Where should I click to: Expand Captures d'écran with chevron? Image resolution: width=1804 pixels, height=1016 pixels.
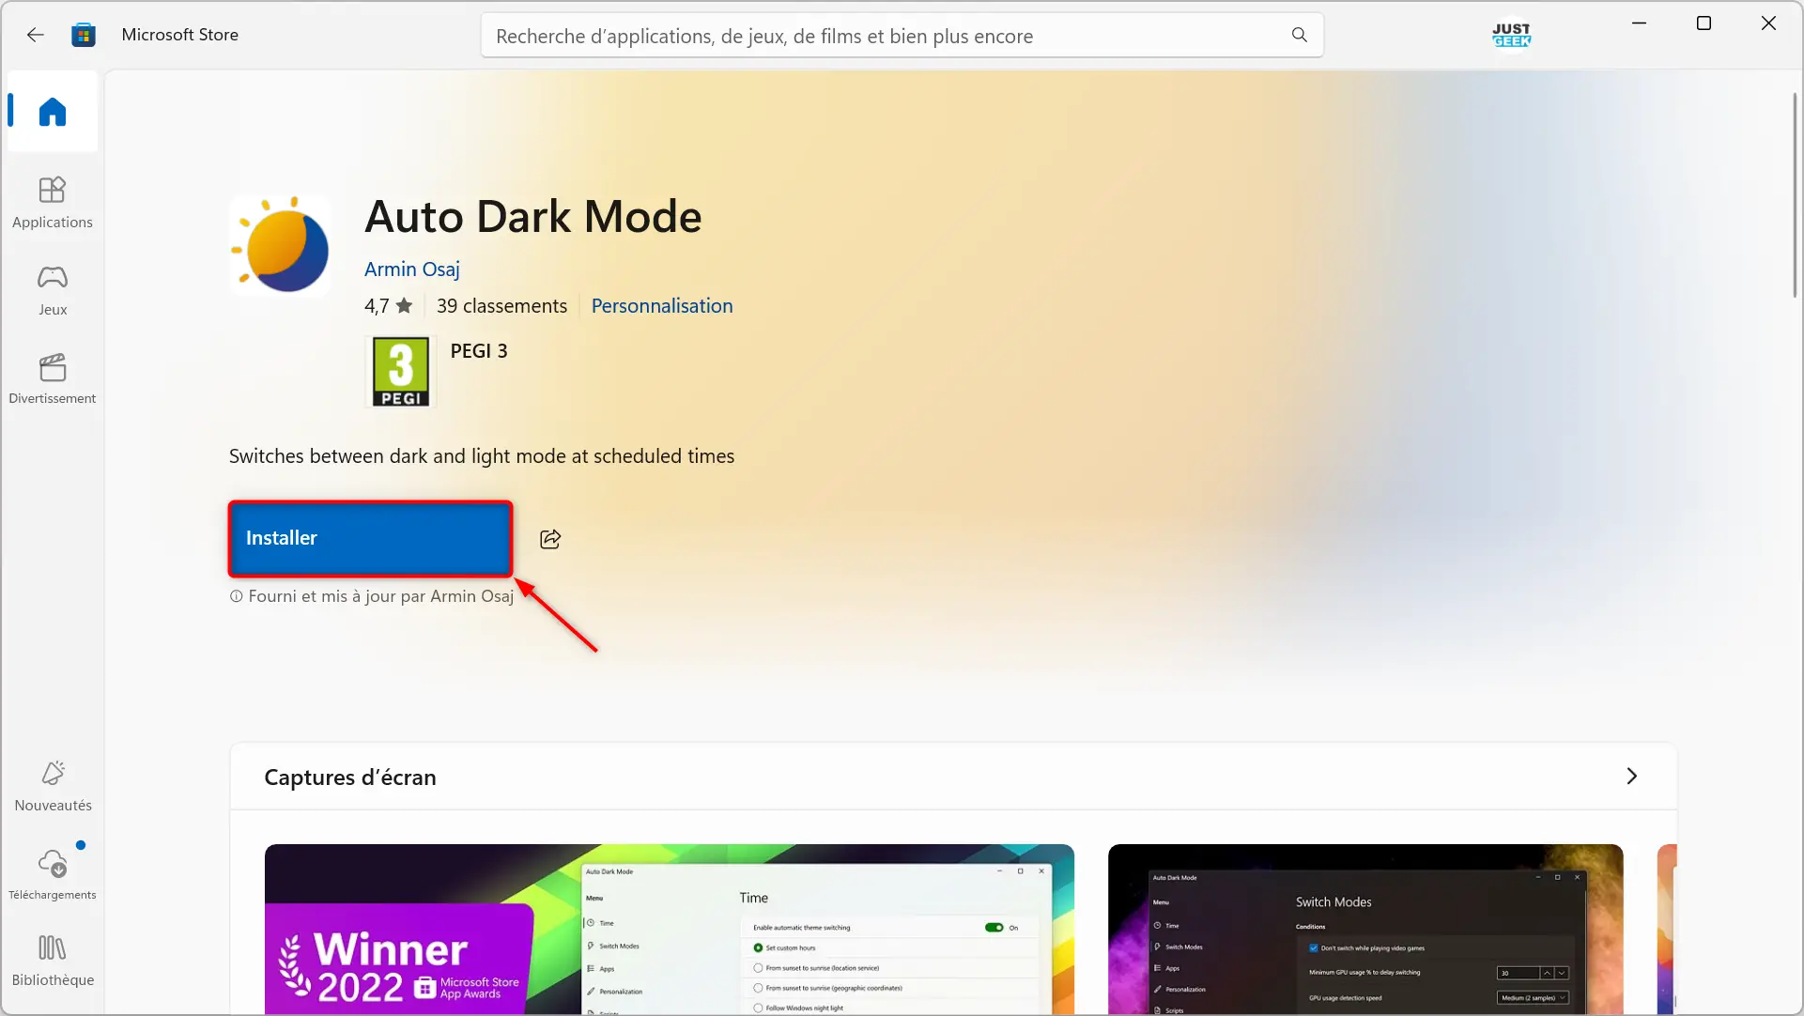(x=1632, y=777)
